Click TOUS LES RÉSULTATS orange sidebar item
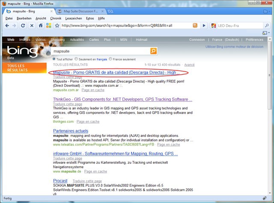 [24, 68]
